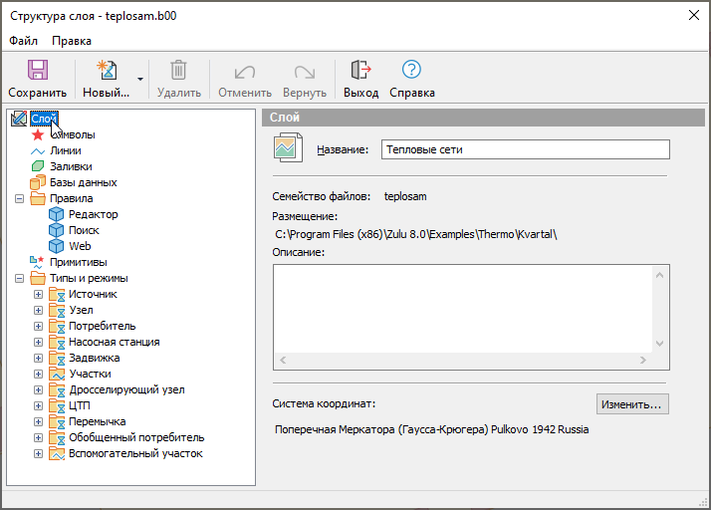Click the New (Новый) toolbar icon
This screenshot has height=510, width=711.
tap(106, 71)
